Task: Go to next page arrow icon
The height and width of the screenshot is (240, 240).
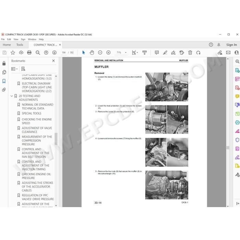Action: tap(54, 53)
